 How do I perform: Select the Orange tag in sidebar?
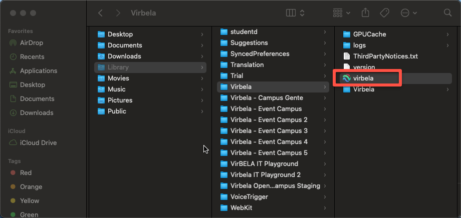coord(31,186)
